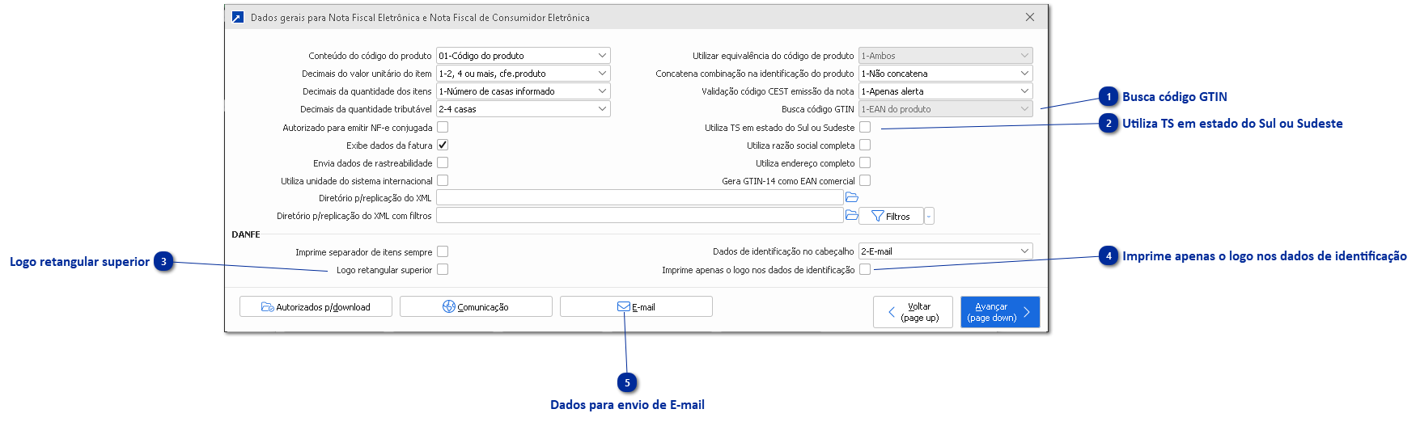Image resolution: width=1420 pixels, height=426 pixels.
Task: Open Validação código CEST emissão da nota dropdown
Action: [946, 91]
